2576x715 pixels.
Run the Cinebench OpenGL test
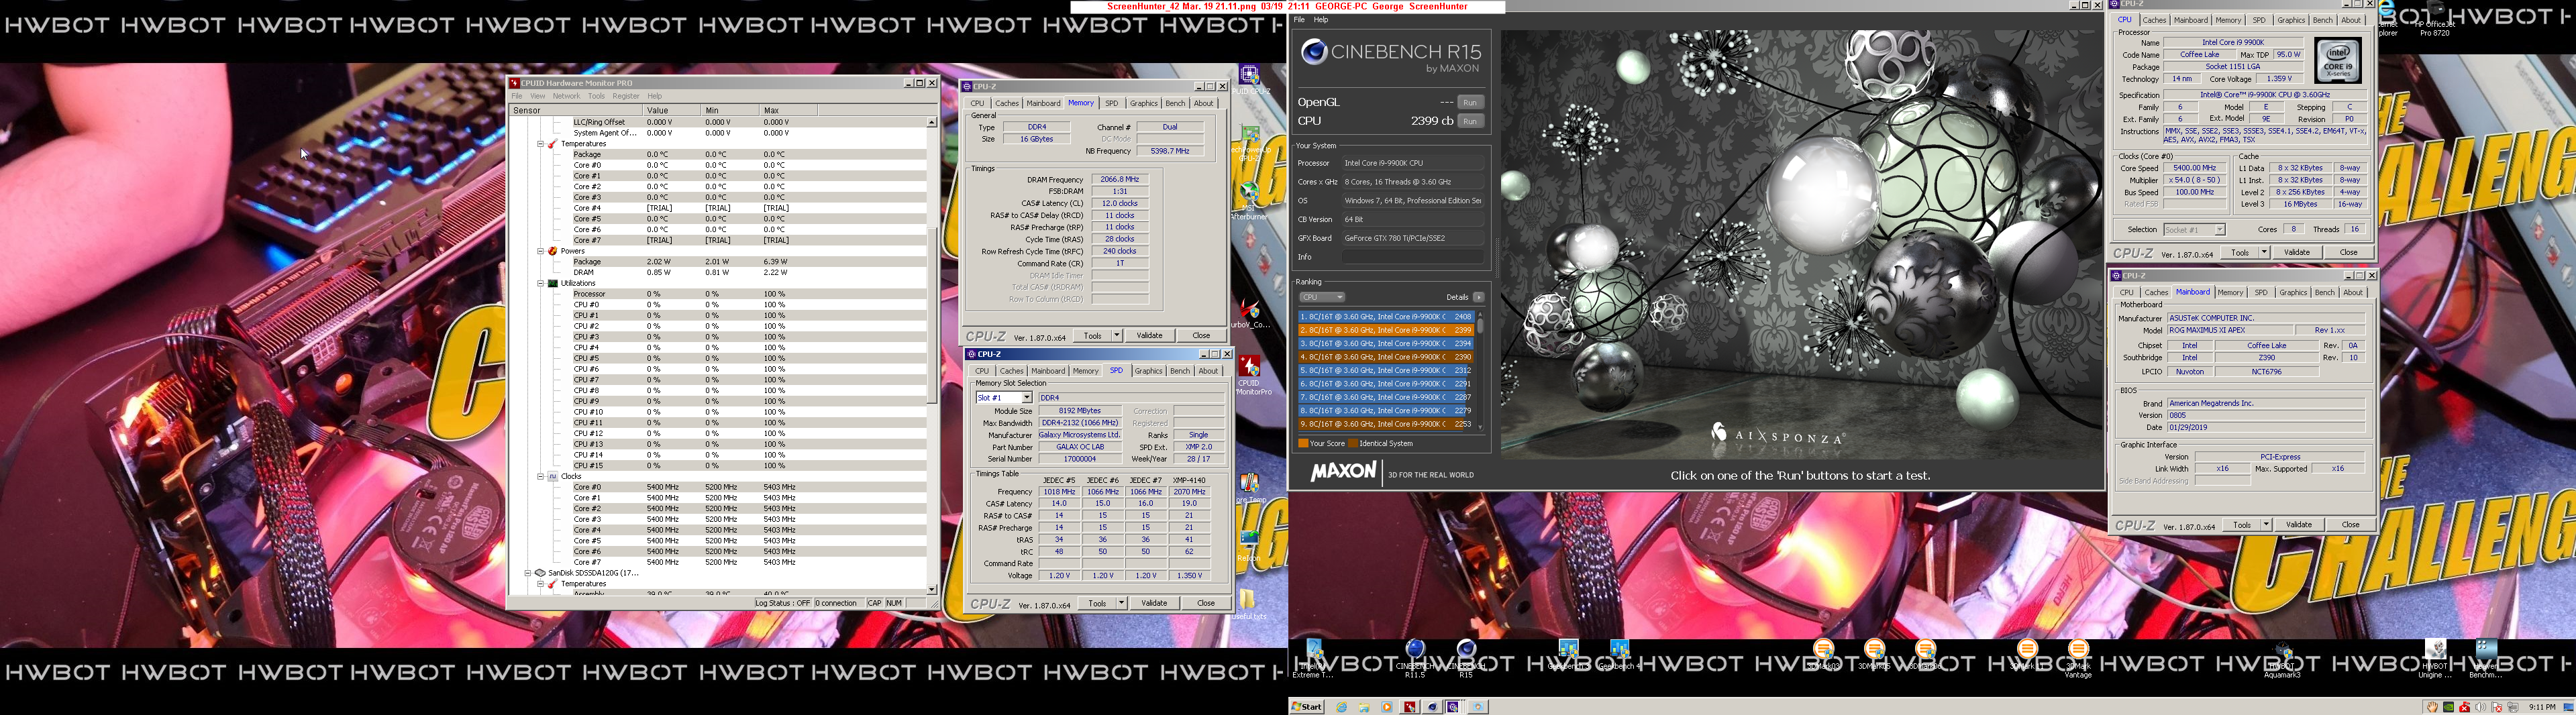pyautogui.click(x=1470, y=102)
